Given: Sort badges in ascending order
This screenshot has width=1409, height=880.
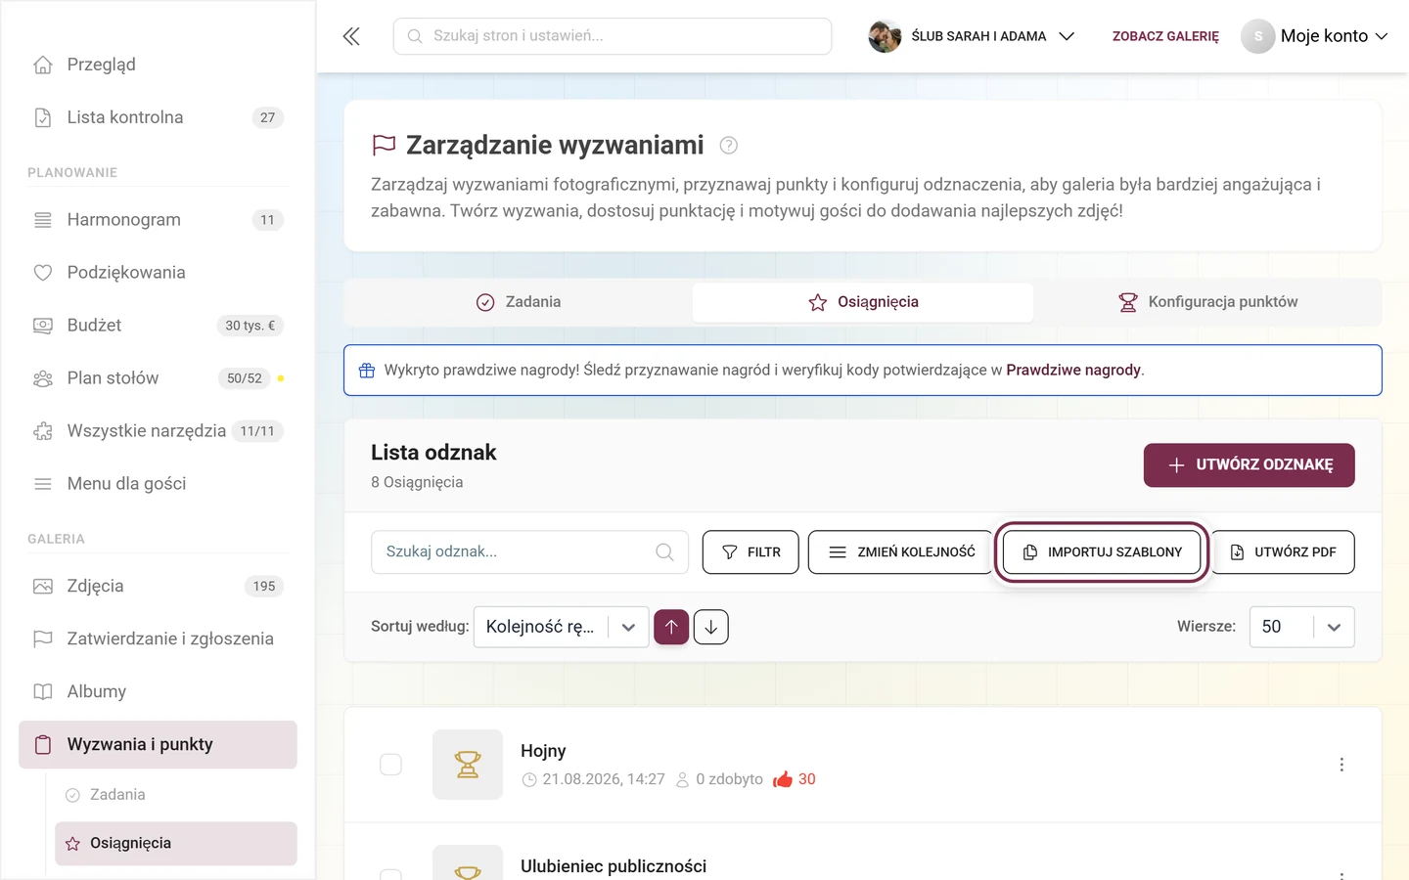Looking at the screenshot, I should [671, 627].
